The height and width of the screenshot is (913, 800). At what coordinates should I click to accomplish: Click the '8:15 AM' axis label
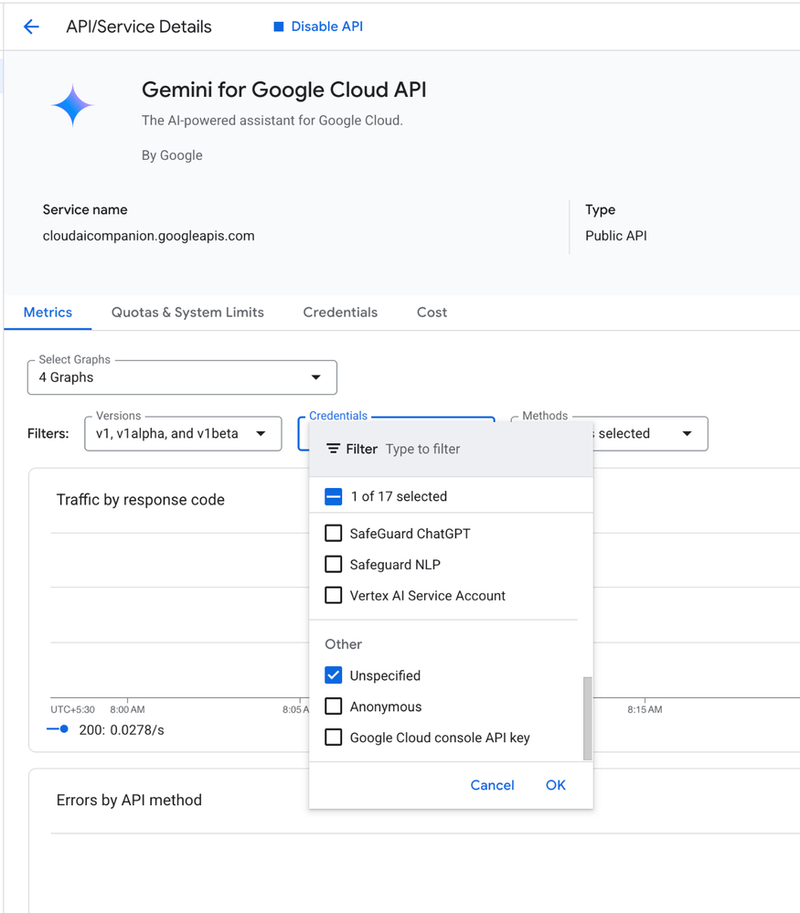click(645, 710)
